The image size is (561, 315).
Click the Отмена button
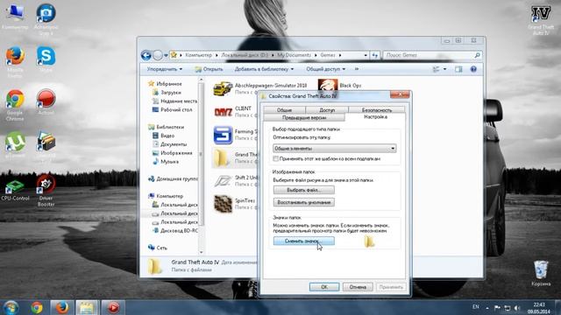358,287
